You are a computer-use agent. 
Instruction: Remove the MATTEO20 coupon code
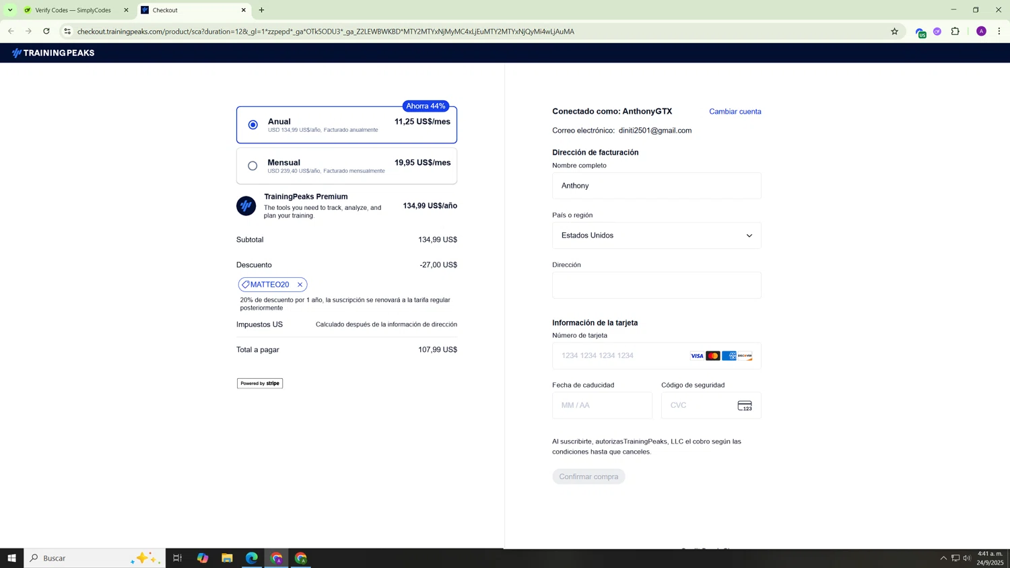coord(300,285)
